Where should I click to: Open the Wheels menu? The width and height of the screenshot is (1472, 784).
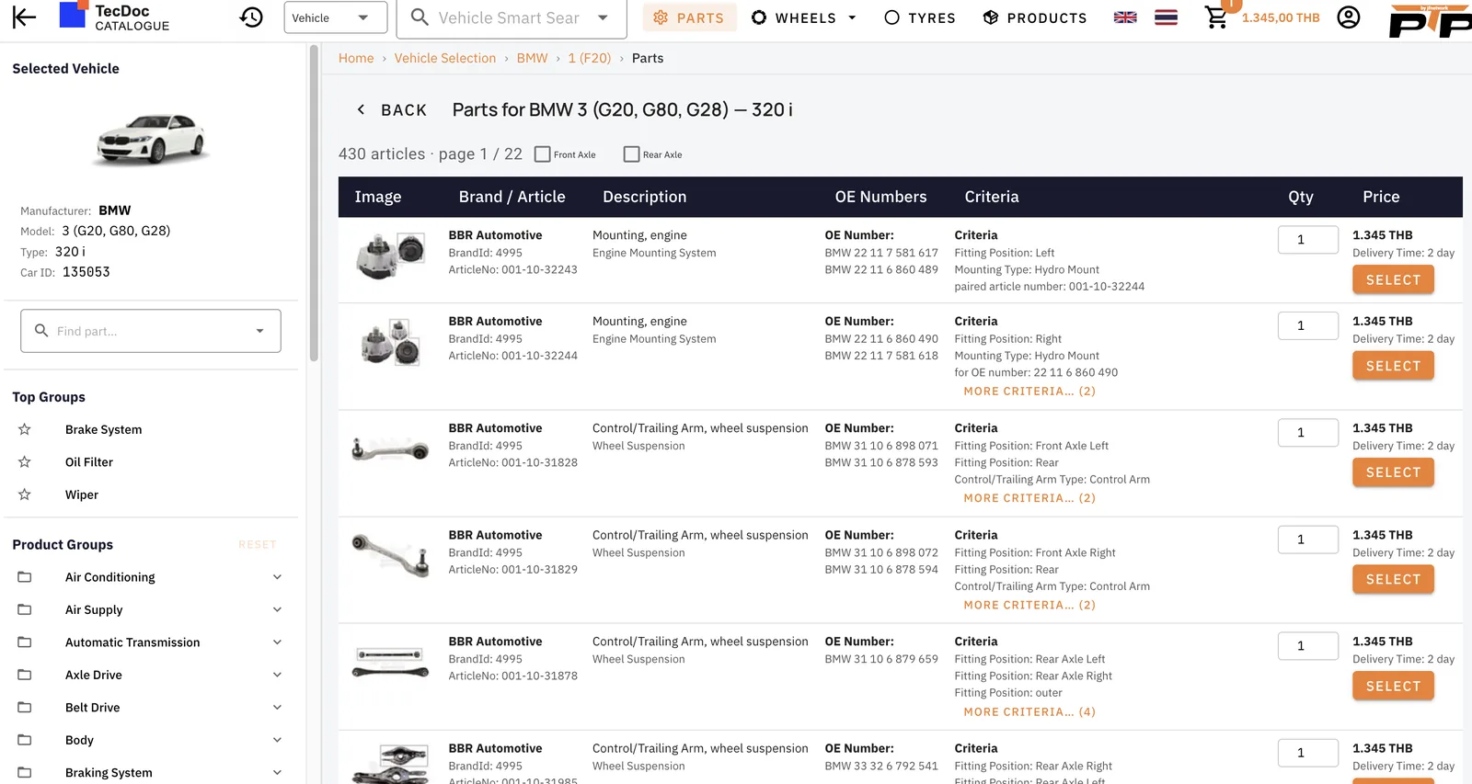click(x=804, y=17)
